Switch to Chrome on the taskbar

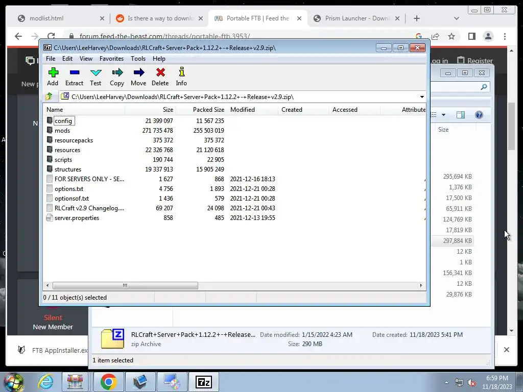tap(108, 382)
